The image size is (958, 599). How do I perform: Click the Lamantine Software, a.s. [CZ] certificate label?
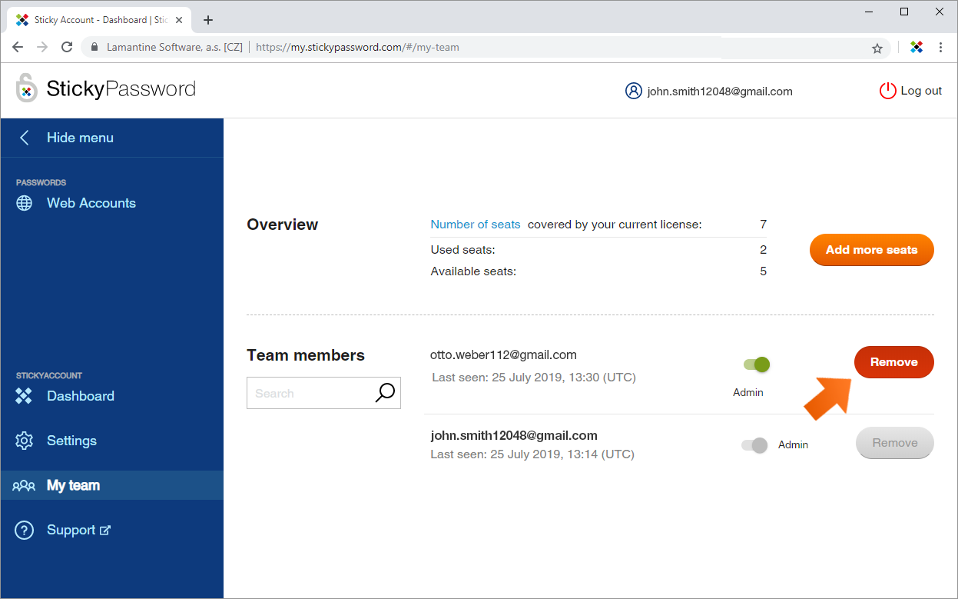point(174,47)
